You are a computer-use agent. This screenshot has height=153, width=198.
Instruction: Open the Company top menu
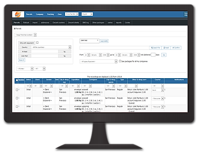click(x=40, y=14)
